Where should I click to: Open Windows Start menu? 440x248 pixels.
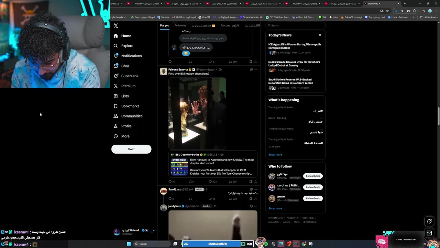129,244
